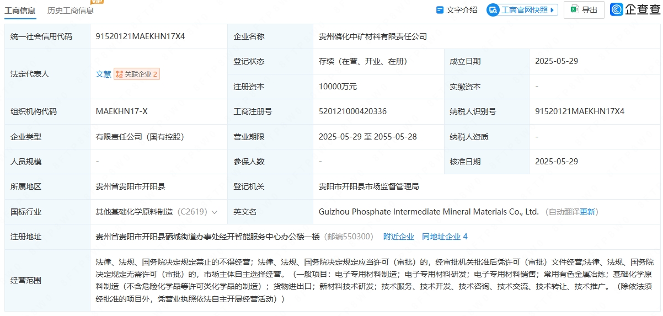Screen dimensions: 663x316
Task: Open 同地址企业 4 link
Action: pyautogui.click(x=445, y=237)
